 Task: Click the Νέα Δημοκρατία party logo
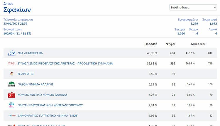(x=11, y=53)
